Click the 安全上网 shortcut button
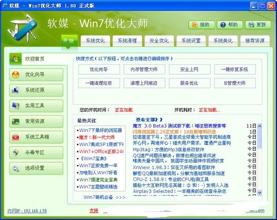The width and height of the screenshot is (277, 220). [190, 69]
